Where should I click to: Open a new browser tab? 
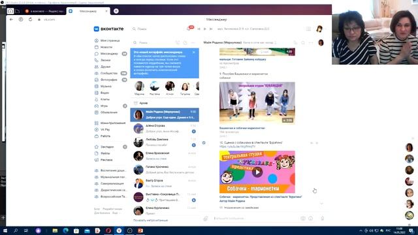(x=116, y=11)
